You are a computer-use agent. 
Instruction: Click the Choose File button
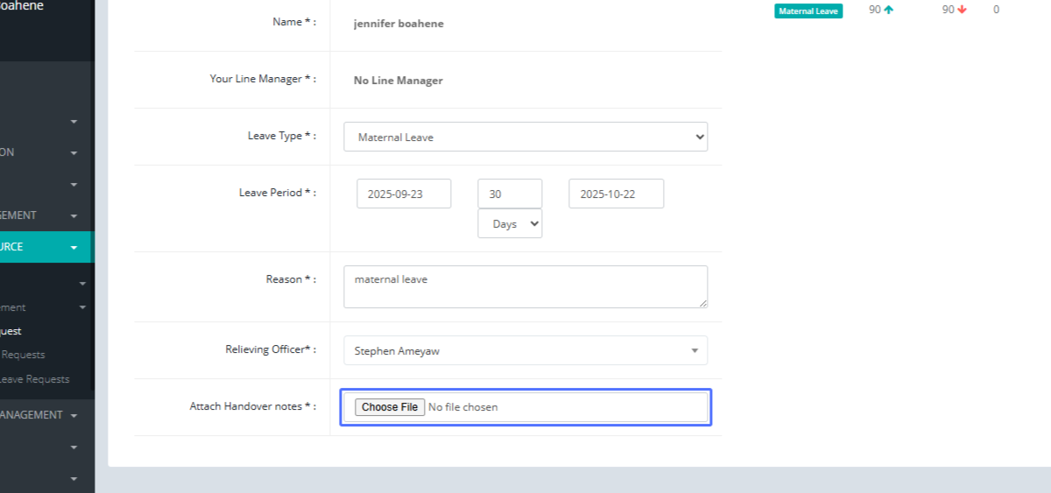(x=390, y=407)
